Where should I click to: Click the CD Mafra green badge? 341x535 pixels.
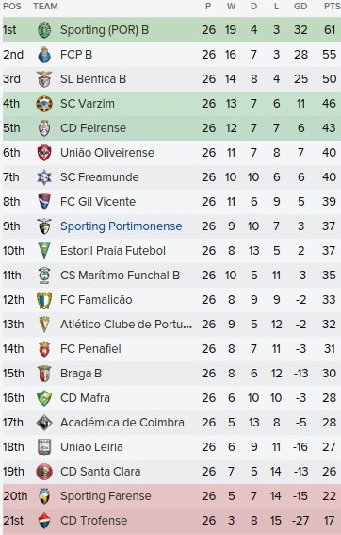point(44,398)
